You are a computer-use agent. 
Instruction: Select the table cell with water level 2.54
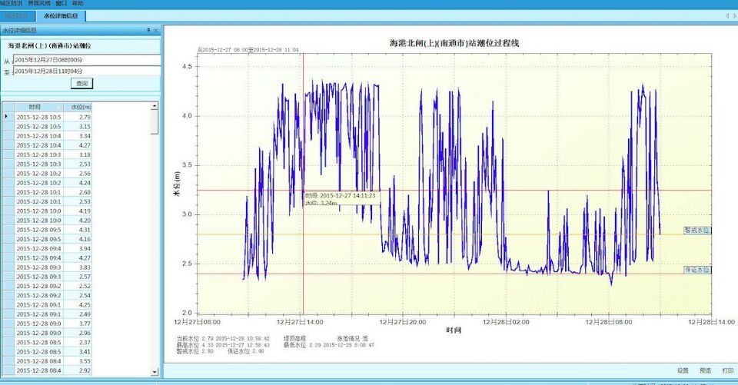(78, 296)
